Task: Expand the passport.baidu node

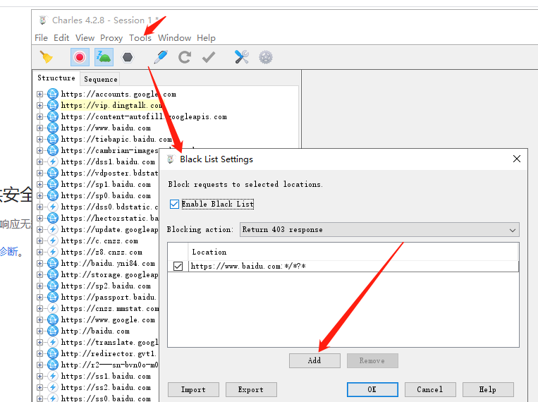Action: coord(39,298)
